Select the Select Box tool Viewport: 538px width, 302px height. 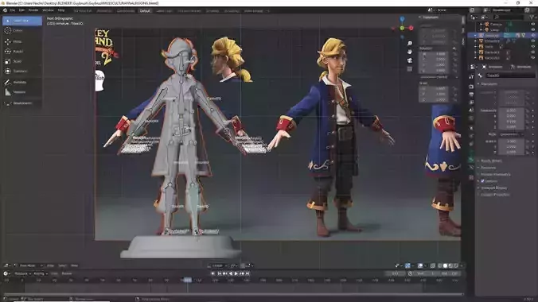[x=22, y=21]
